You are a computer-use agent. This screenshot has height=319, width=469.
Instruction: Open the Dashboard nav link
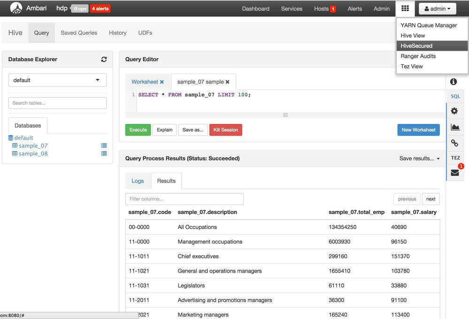(256, 9)
